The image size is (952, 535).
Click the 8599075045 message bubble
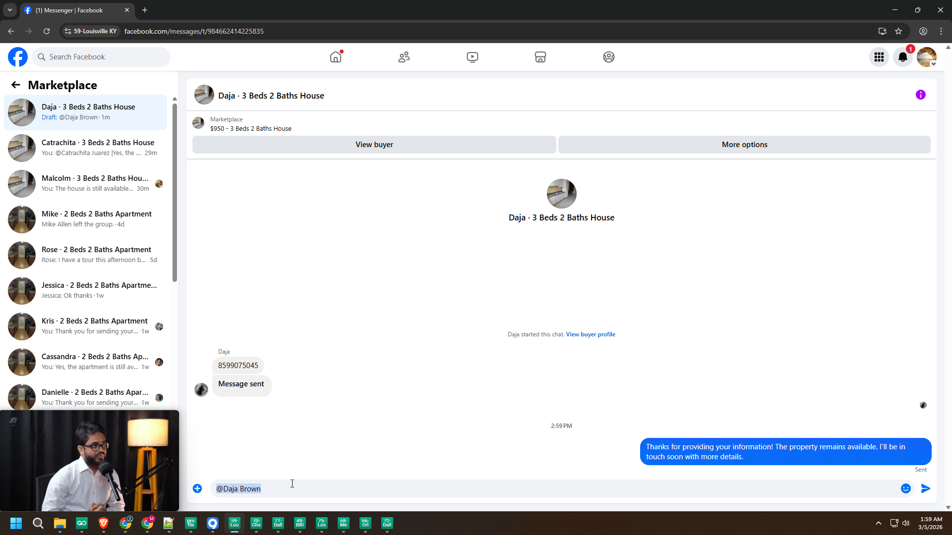[238, 366]
